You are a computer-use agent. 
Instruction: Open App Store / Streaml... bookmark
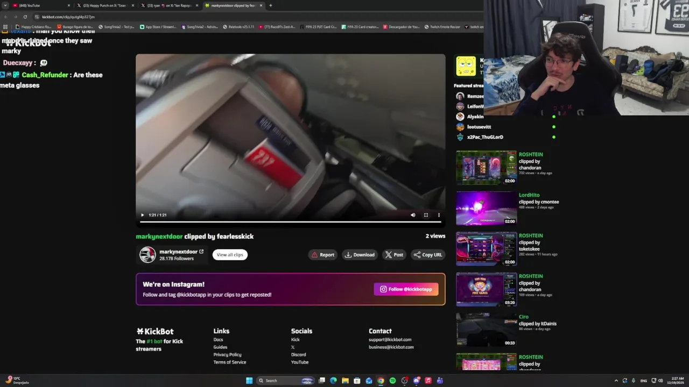point(158,27)
